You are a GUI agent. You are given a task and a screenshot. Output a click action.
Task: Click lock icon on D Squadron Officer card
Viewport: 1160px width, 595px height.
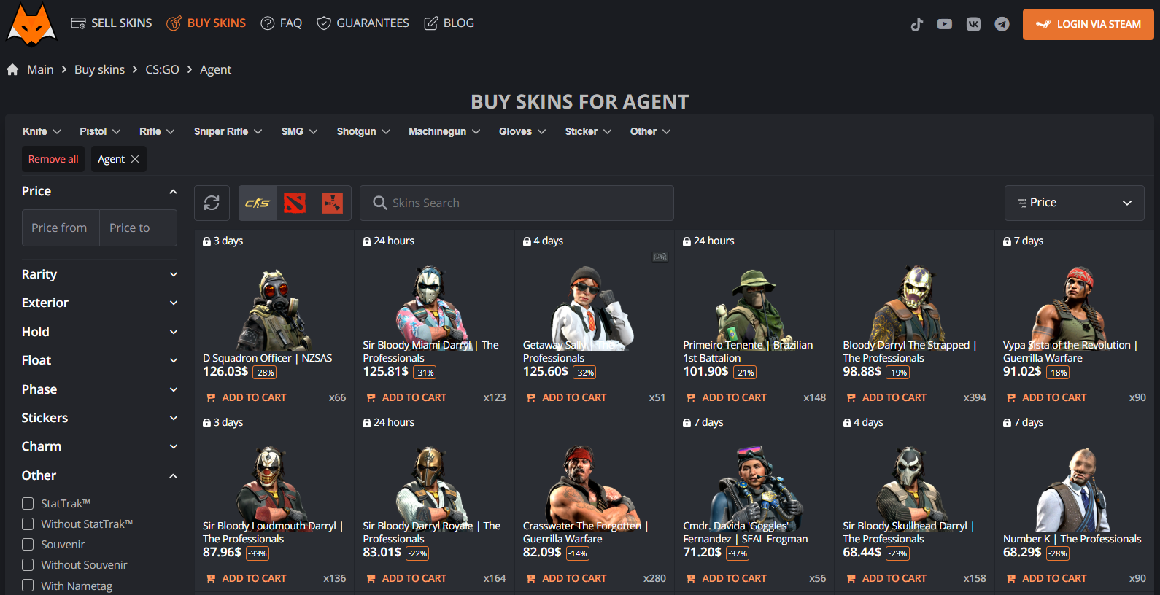pyautogui.click(x=206, y=241)
